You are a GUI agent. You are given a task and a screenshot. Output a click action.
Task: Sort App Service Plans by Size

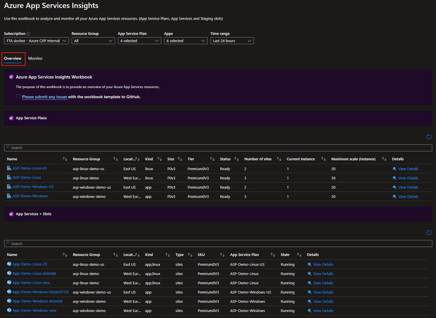click(180, 159)
